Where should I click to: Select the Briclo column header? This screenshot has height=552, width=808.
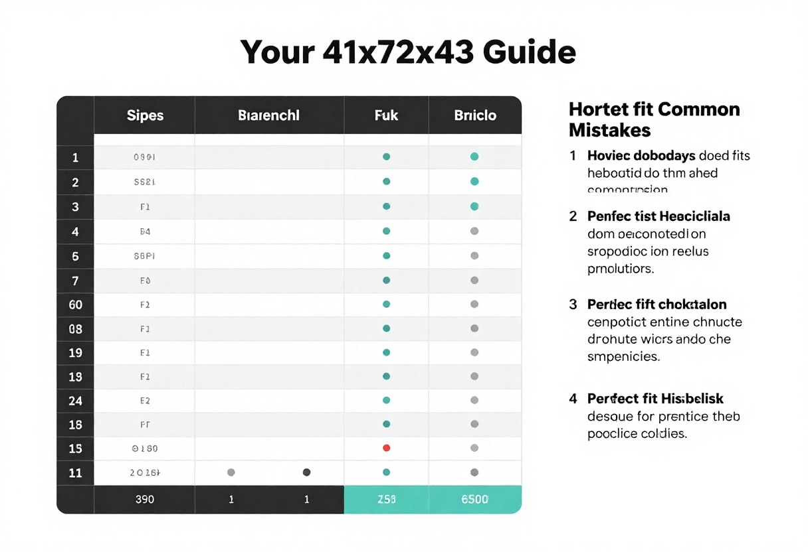475,115
